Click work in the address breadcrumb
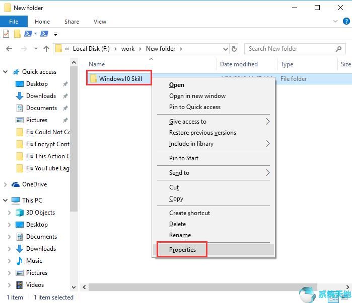This screenshot has width=352, height=303. click(x=128, y=49)
